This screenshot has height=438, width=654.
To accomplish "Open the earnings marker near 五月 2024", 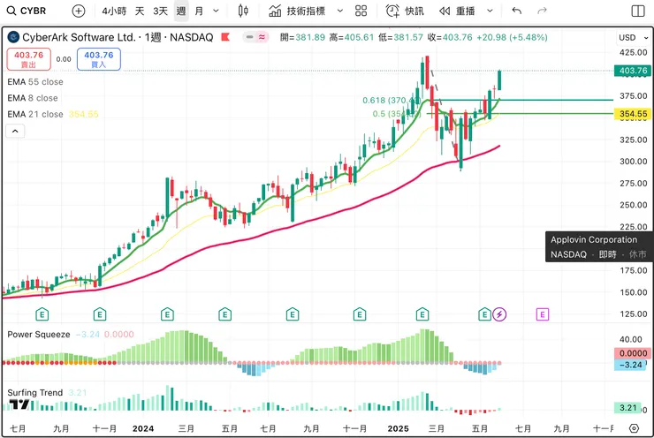I will click(x=224, y=314).
